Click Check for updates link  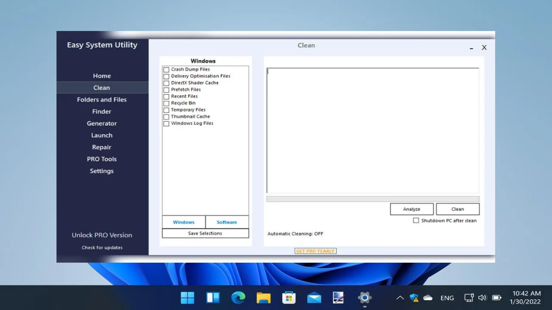tap(102, 248)
